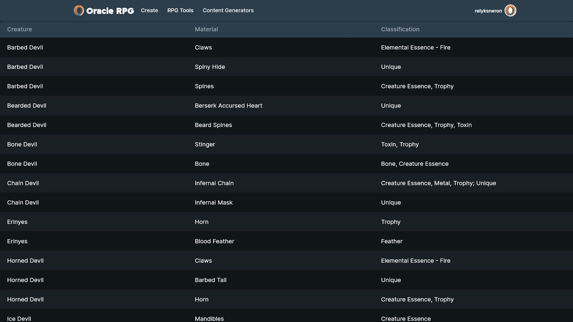Click the Barbed Tail material cell
Screen dimensions: 573x322
point(211,280)
